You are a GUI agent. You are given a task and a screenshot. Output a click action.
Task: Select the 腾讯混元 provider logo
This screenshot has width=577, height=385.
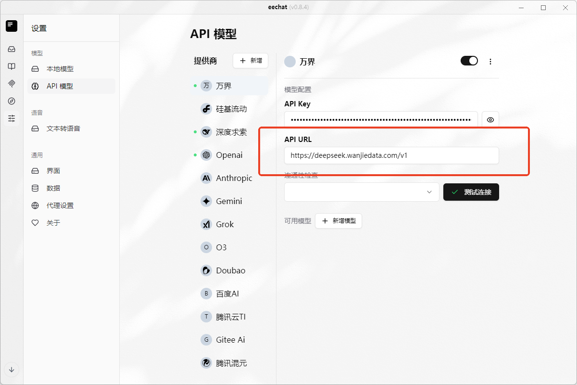point(206,363)
